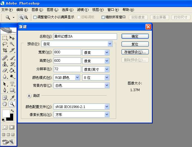Select the Eyedropper tool
192x147 pixels.
(x=12, y=98)
